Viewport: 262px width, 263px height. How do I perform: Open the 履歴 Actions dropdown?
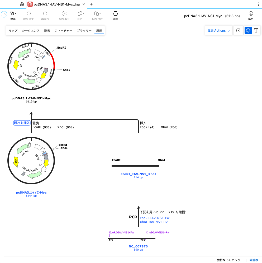218,30
